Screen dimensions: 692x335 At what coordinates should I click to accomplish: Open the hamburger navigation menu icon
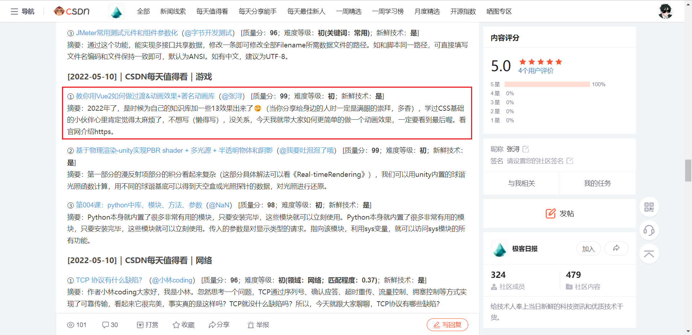(x=14, y=12)
